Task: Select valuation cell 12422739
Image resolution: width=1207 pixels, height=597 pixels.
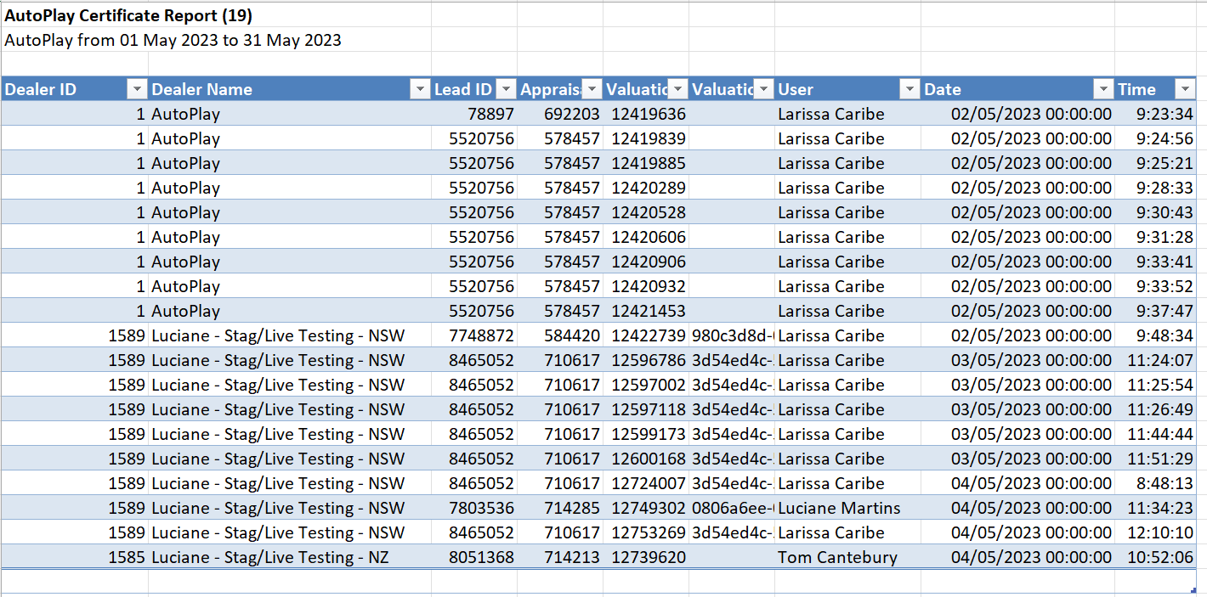Action: pos(646,335)
